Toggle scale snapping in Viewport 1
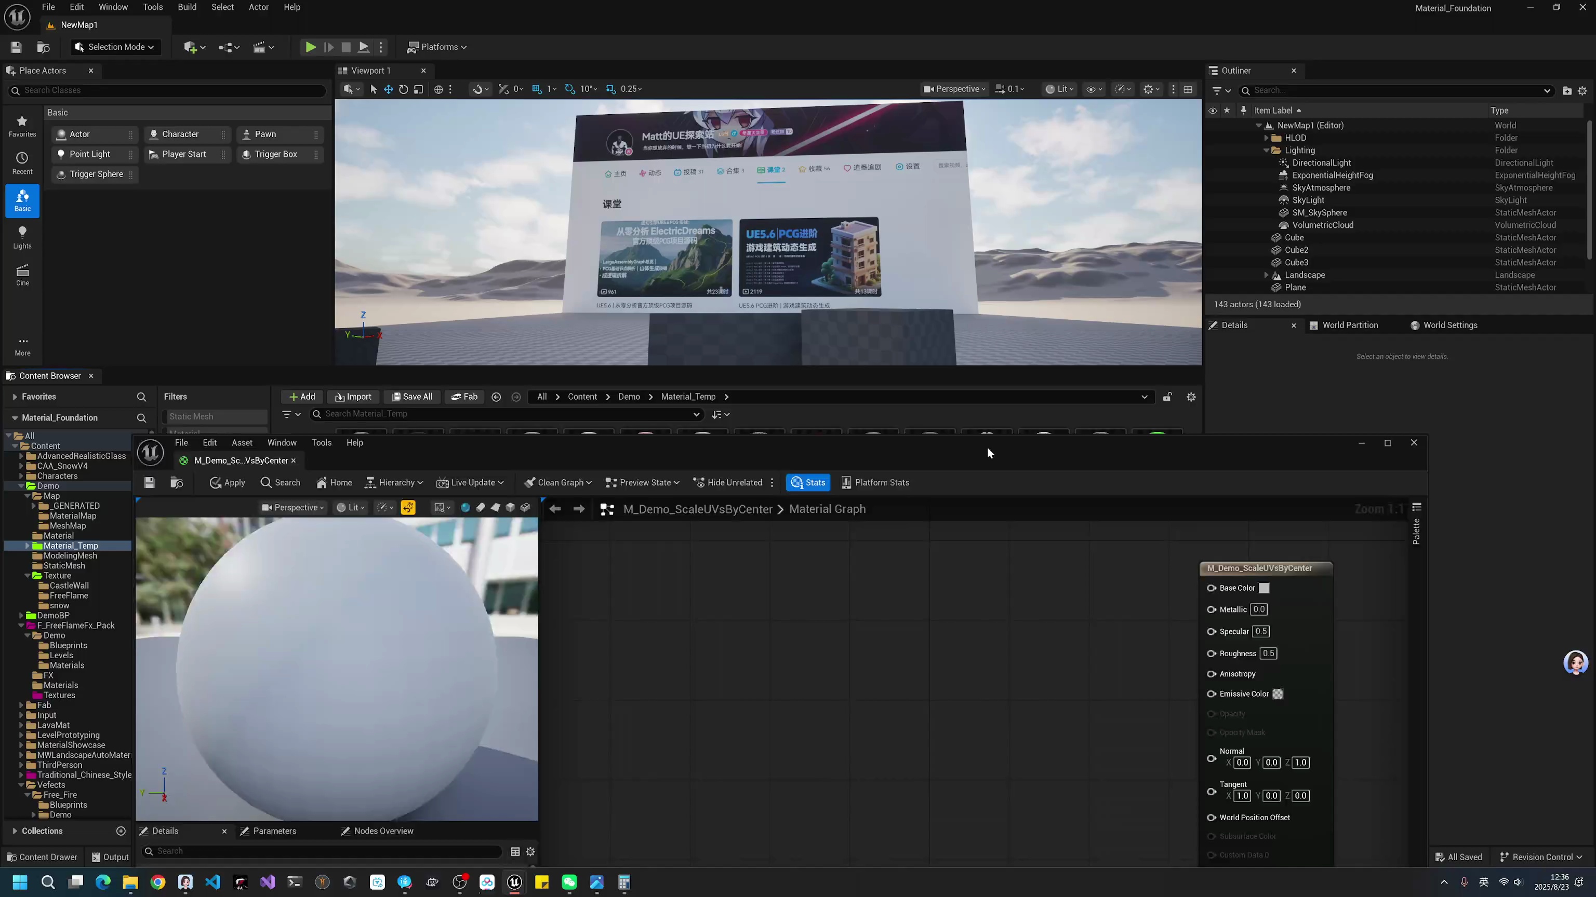Image resolution: width=1596 pixels, height=897 pixels. point(611,89)
